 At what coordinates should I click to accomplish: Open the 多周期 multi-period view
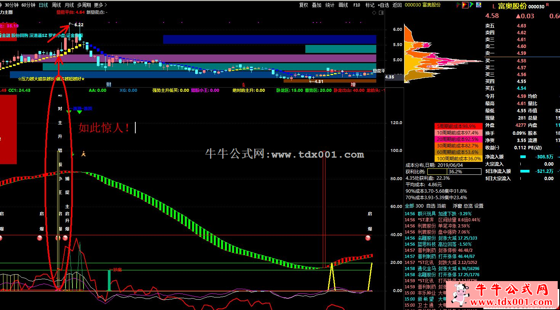pyautogui.click(x=84, y=5)
